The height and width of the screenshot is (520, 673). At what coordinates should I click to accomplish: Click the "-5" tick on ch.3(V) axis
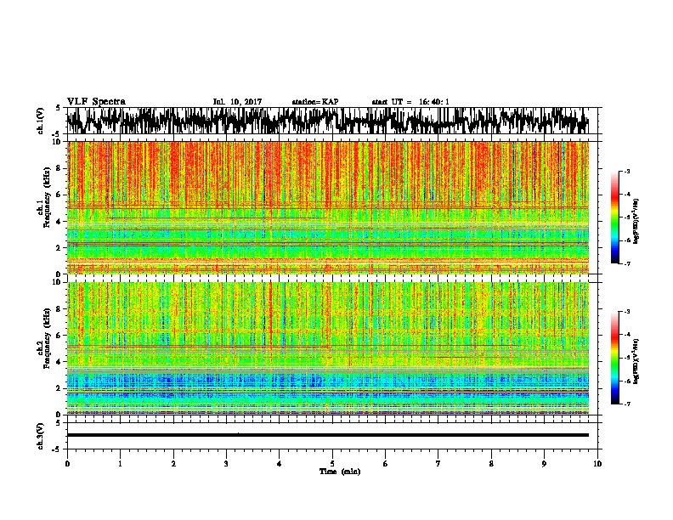57,449
